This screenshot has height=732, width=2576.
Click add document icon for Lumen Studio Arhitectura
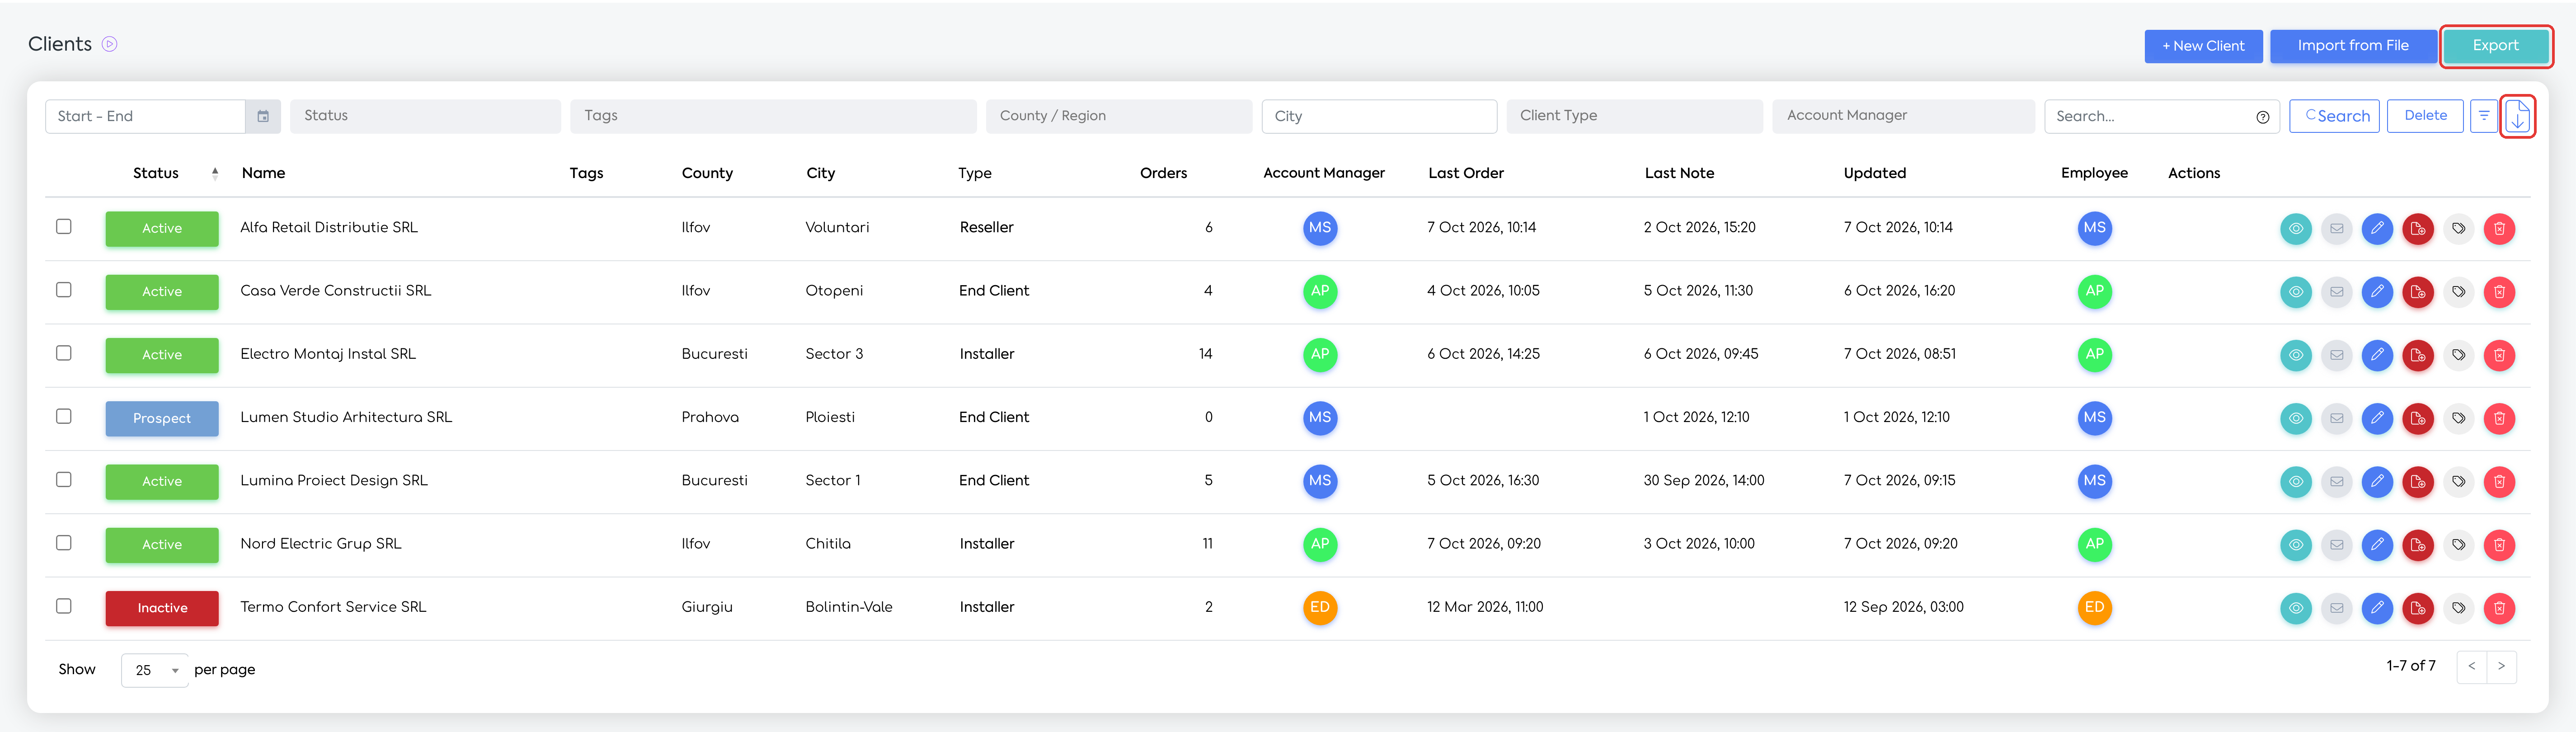(2418, 418)
